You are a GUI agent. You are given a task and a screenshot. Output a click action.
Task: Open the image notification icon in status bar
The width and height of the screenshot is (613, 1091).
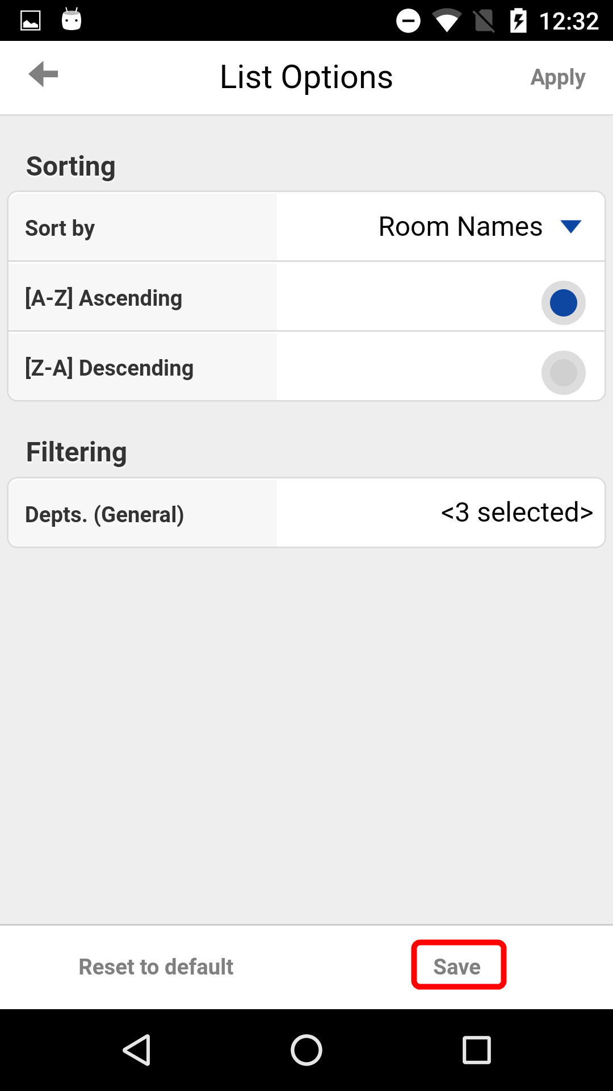(31, 21)
